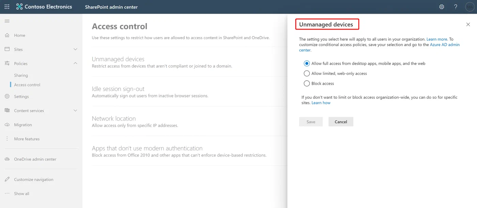Open the app launcher waffle icon
Viewport: 477px width, 208px height.
[x=7, y=7]
